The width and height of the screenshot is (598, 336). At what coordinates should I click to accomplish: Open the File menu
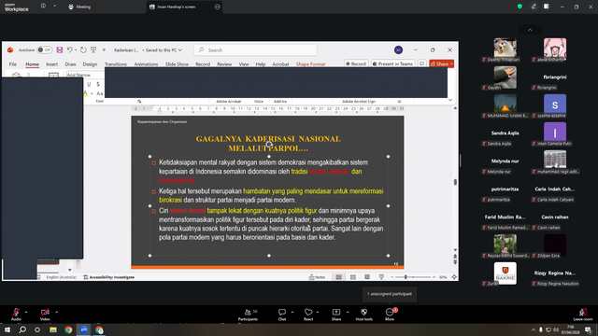click(12, 64)
